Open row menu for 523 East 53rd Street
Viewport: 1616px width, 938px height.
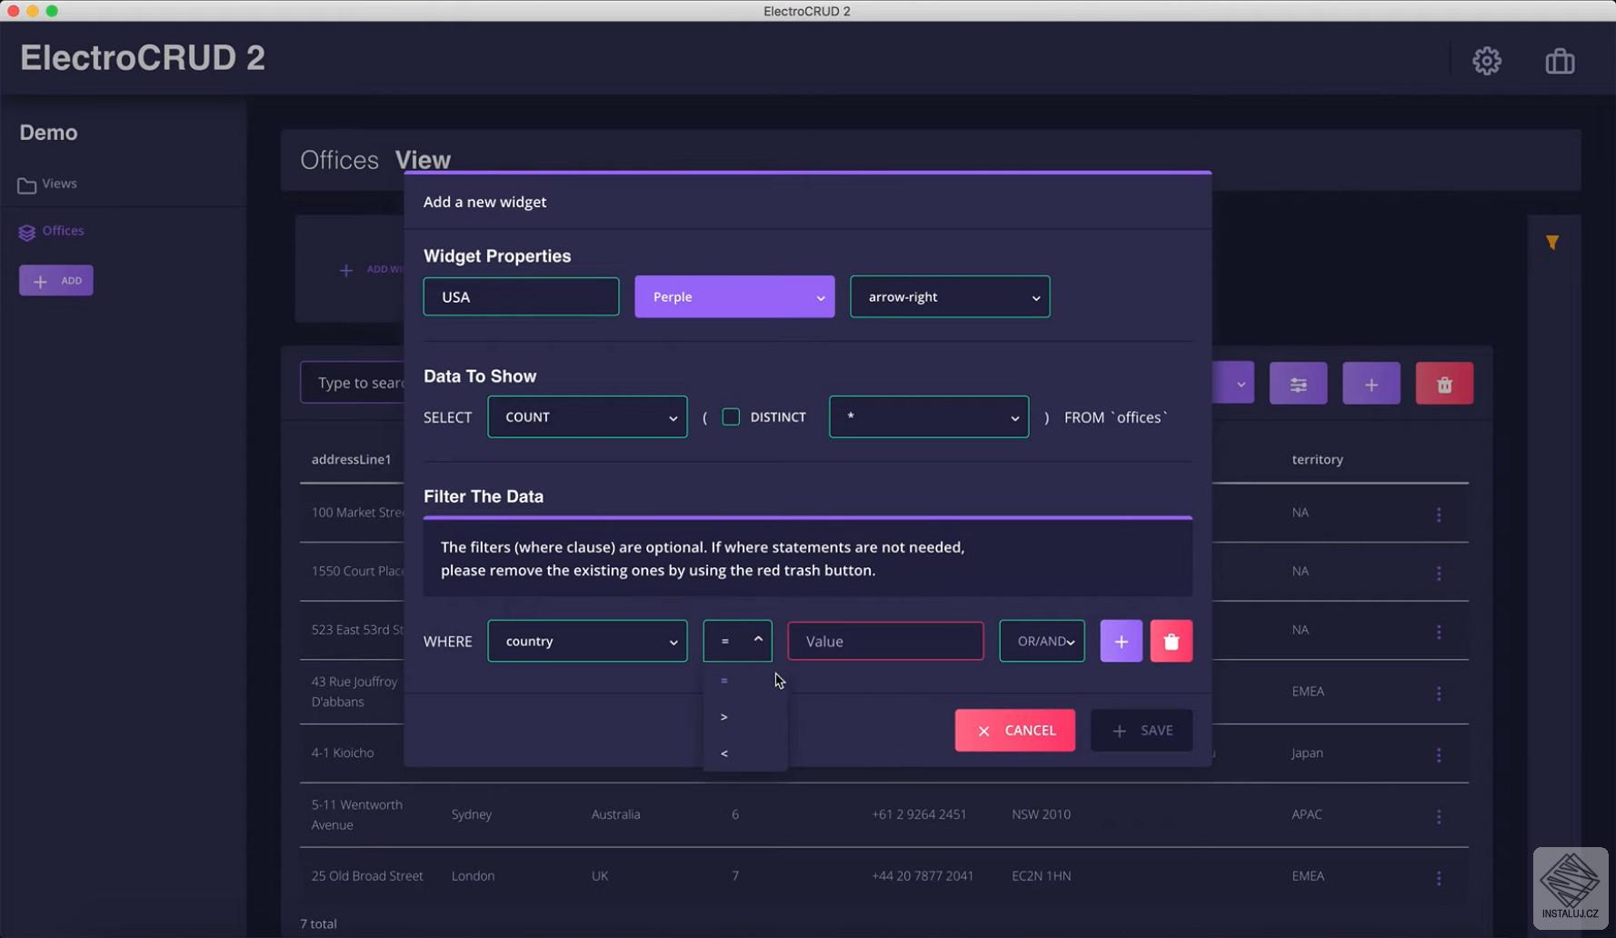(x=1439, y=631)
